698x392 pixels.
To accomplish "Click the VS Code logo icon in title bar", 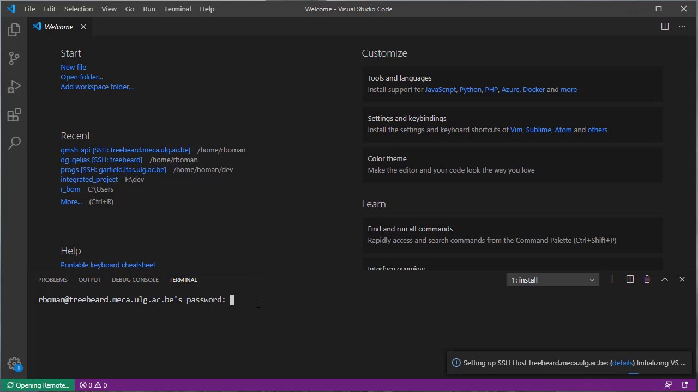I will tap(11, 9).
